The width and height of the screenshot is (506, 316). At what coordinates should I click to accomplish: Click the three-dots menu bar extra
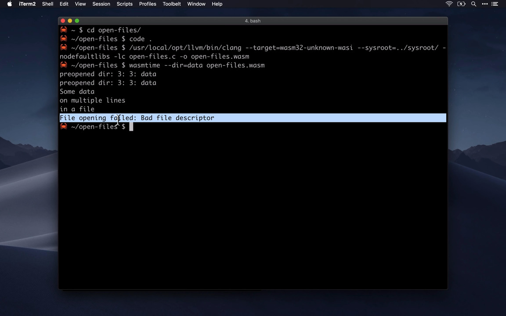[485, 4]
